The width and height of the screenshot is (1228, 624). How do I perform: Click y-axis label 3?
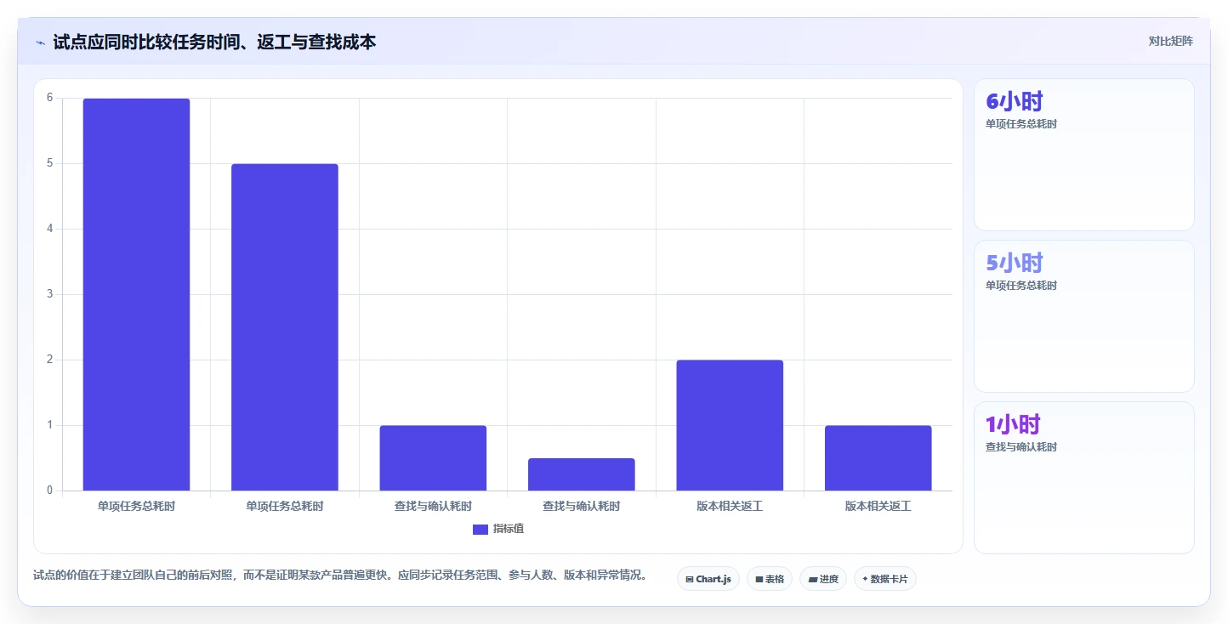click(50, 294)
